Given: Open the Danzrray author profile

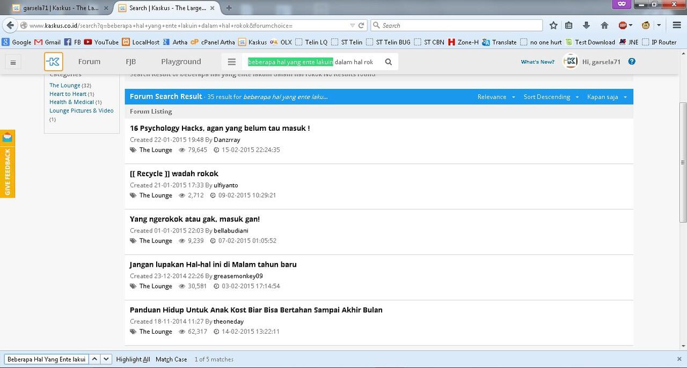Looking at the screenshot, I should (227, 140).
